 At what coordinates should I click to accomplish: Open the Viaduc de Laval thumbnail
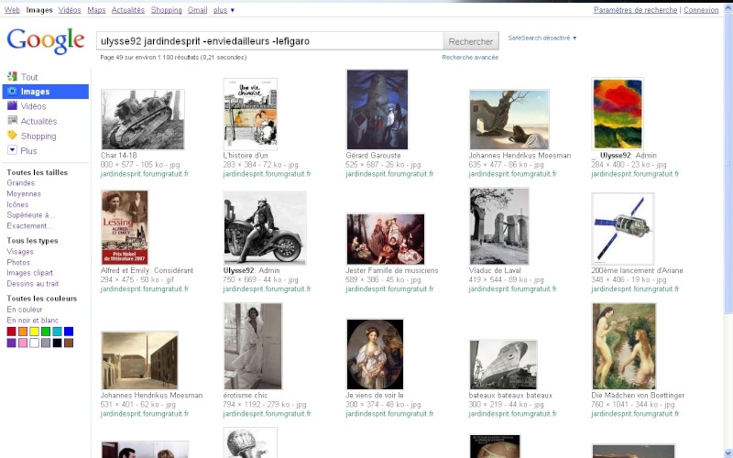[499, 226]
